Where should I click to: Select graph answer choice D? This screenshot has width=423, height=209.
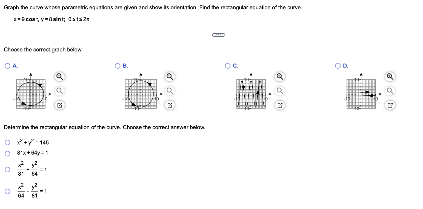point(338,66)
